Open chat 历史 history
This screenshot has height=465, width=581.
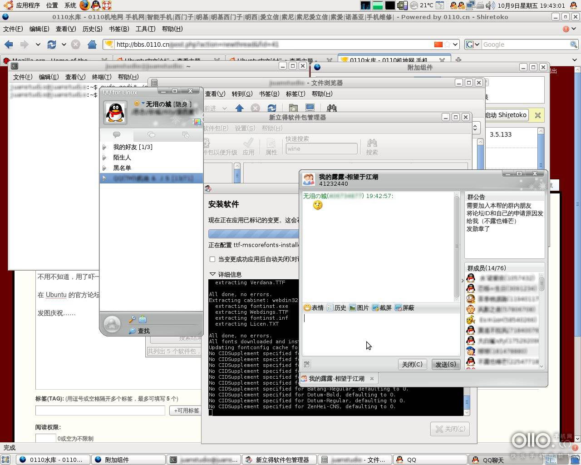click(336, 308)
